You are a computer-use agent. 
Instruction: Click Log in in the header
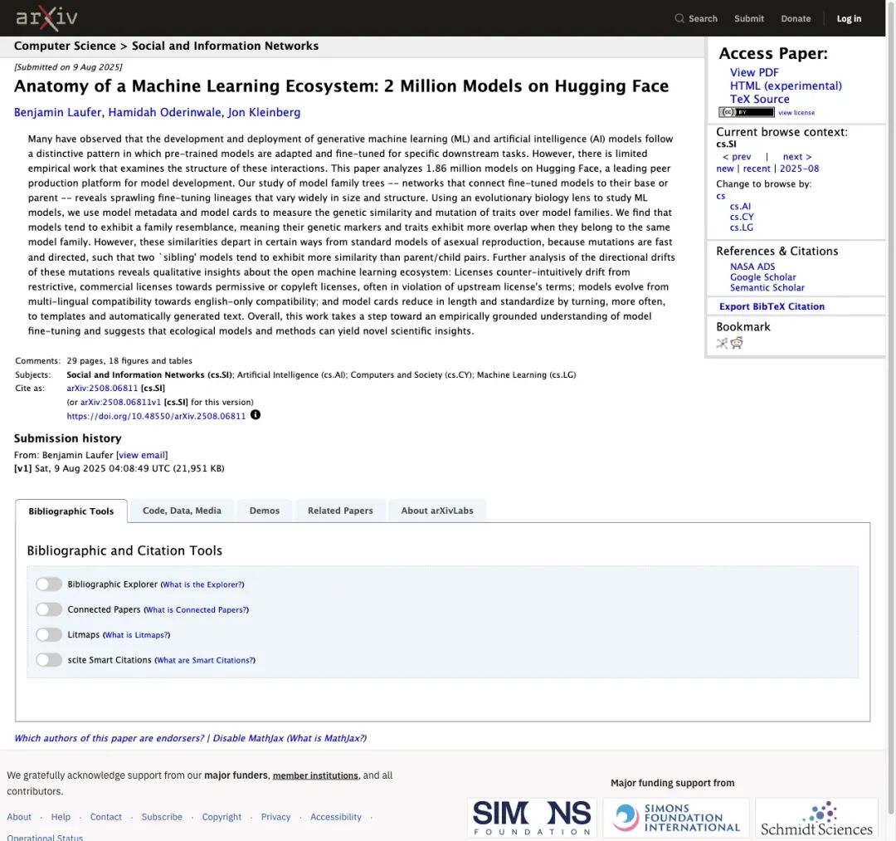pyautogui.click(x=849, y=18)
